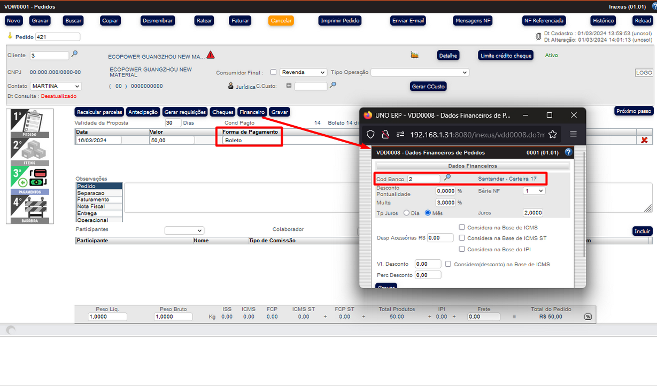Screen dimensions: 657x386
Task: Delete the installment row with red X
Action: coord(644,140)
